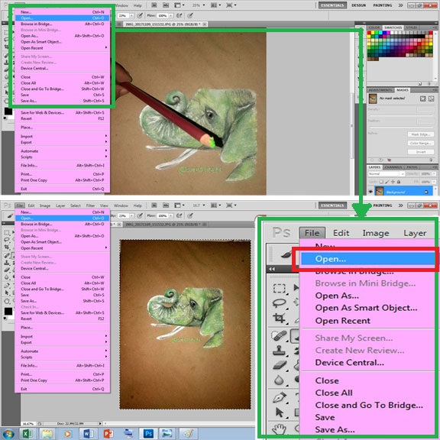Toggle the airbrush icon in top screenshot options bar
440x440 pixels.
point(180,15)
